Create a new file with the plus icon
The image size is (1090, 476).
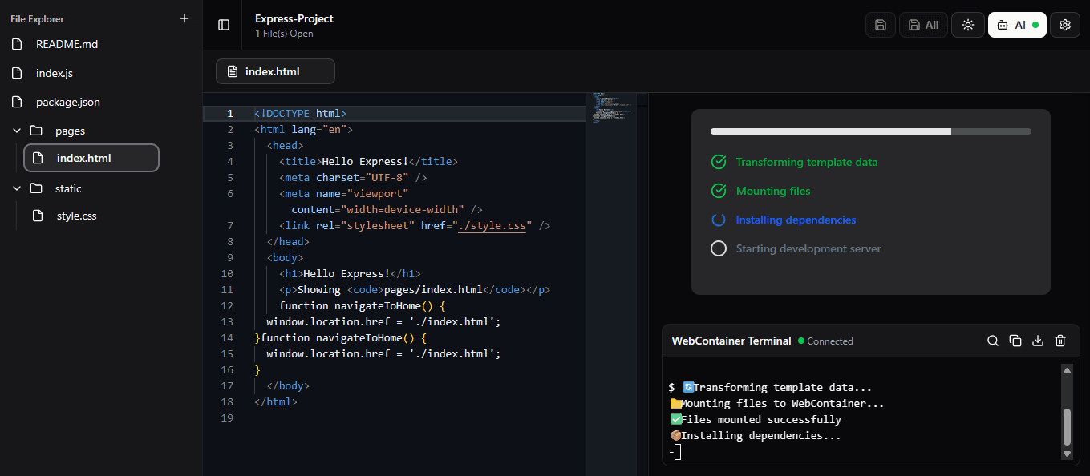point(184,18)
